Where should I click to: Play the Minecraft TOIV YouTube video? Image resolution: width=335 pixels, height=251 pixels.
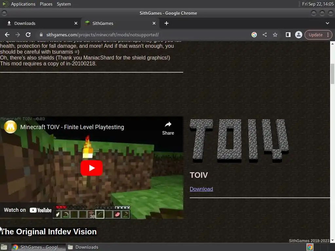pyautogui.click(x=92, y=168)
